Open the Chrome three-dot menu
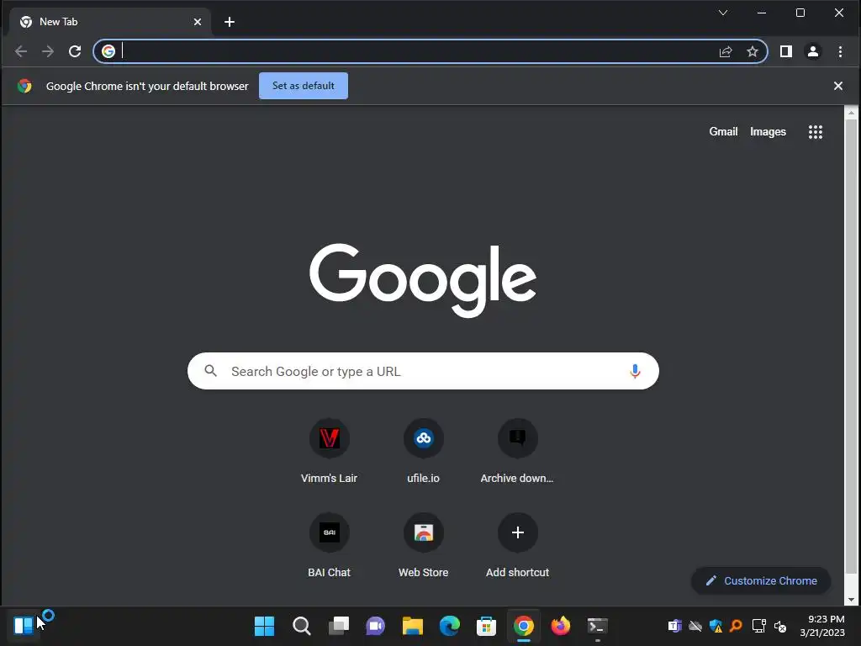This screenshot has height=646, width=861. (840, 51)
